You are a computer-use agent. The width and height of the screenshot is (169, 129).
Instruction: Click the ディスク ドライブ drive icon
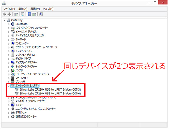[x=13, y=59]
